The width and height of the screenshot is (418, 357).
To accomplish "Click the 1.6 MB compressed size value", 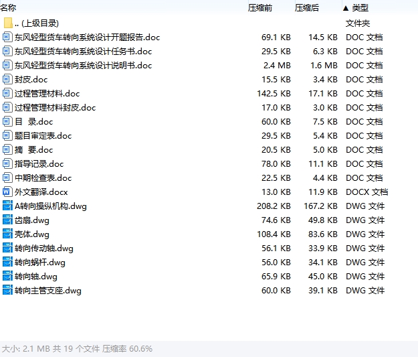I will click(x=324, y=66).
